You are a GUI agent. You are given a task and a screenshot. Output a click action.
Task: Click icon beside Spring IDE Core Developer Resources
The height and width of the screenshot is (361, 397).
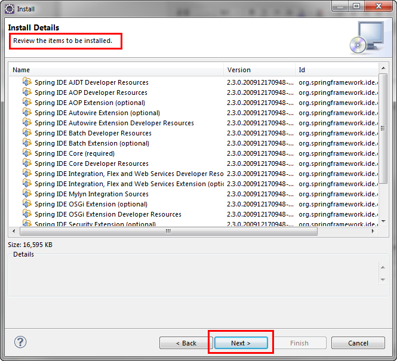(x=27, y=163)
